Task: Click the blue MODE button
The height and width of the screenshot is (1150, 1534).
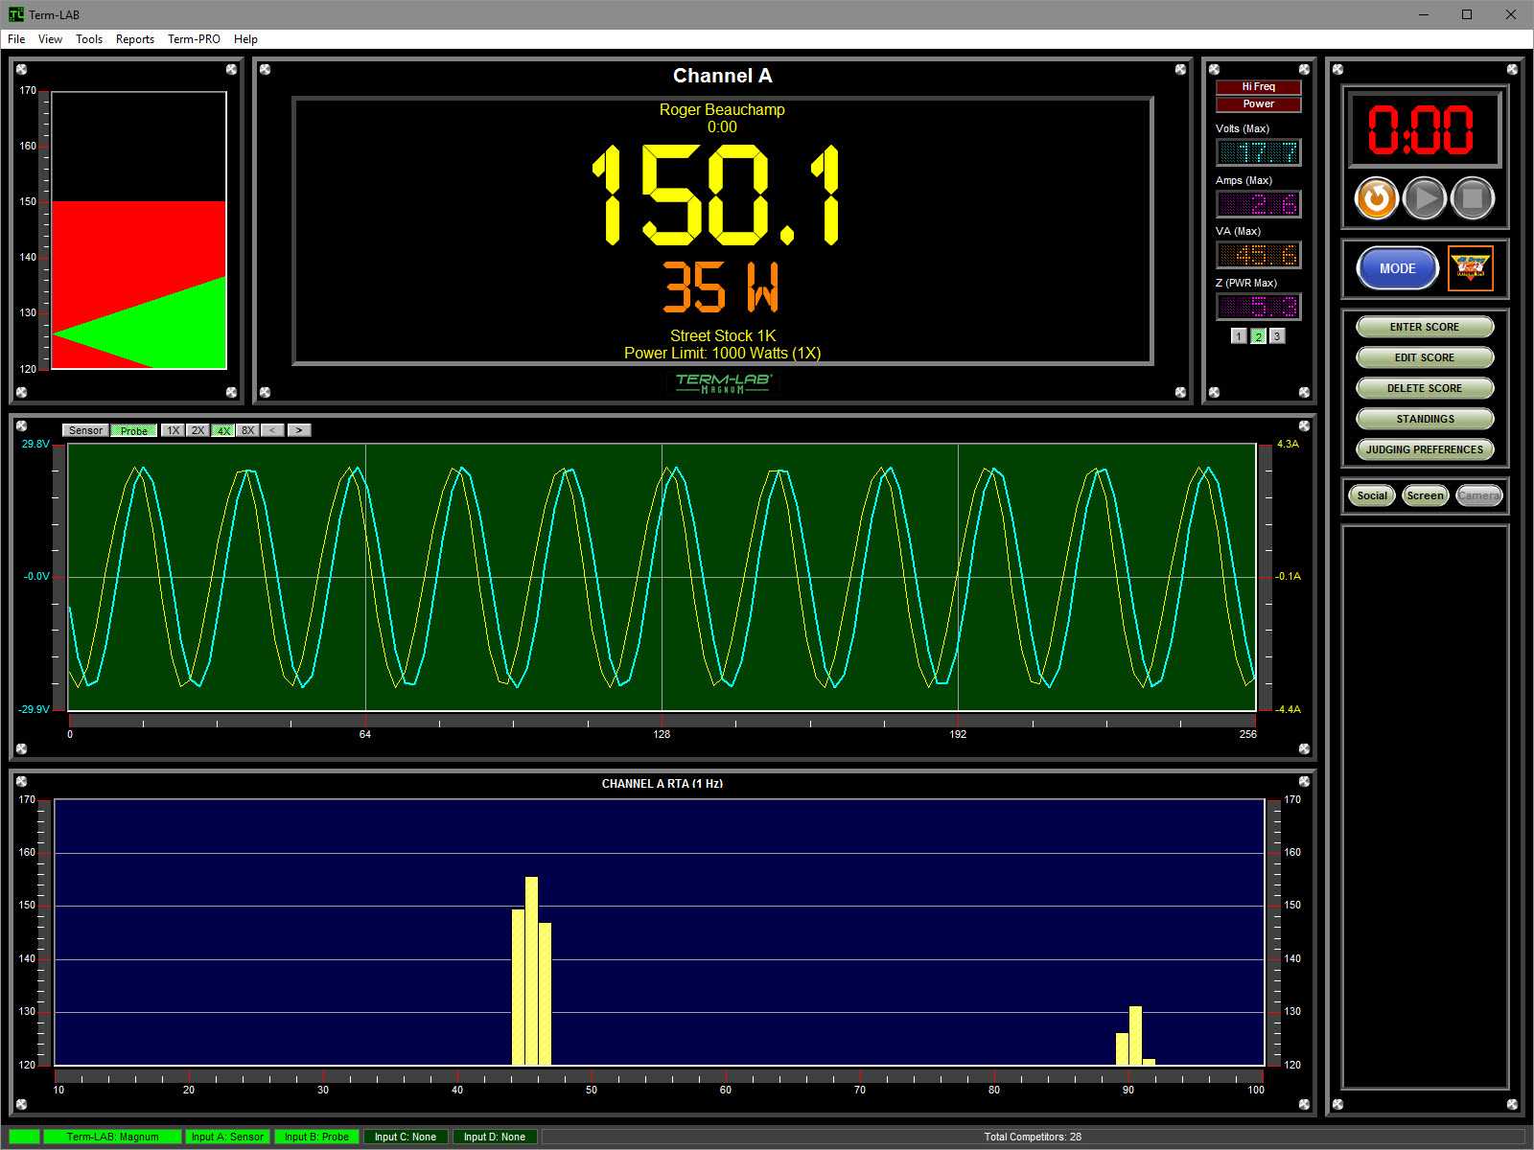Action: click(x=1397, y=268)
